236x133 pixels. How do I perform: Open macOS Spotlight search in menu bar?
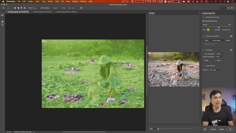point(225,1)
